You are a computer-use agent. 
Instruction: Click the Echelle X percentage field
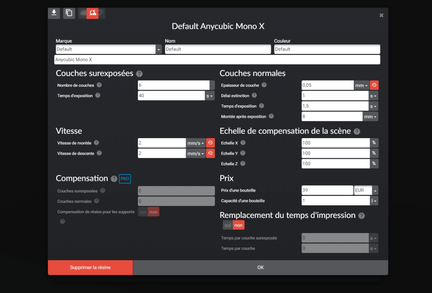336,143
